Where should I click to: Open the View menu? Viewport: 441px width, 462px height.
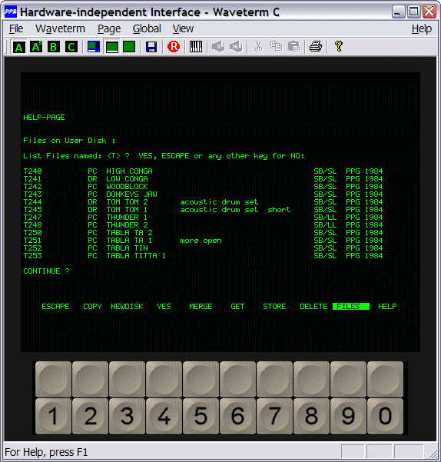point(183,28)
